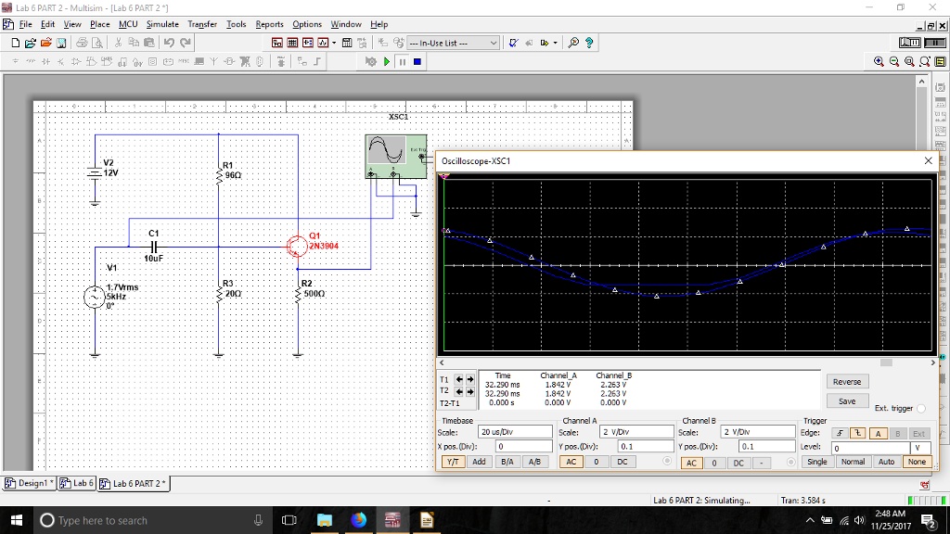This screenshot has height=534, width=950.
Task: Show hidden icons in the system tray
Action: tap(810, 520)
